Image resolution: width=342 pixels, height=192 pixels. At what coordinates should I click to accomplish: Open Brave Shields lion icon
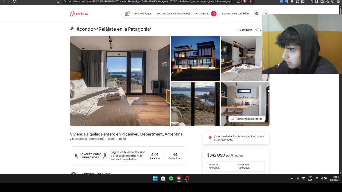(245, 1)
